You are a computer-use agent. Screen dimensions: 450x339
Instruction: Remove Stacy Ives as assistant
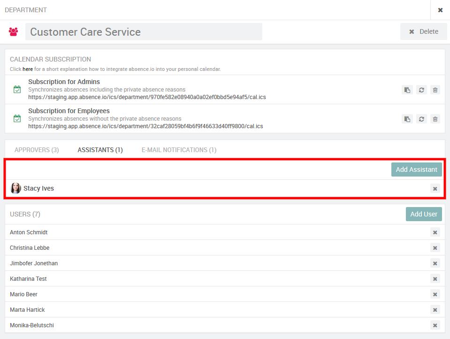[435, 189]
